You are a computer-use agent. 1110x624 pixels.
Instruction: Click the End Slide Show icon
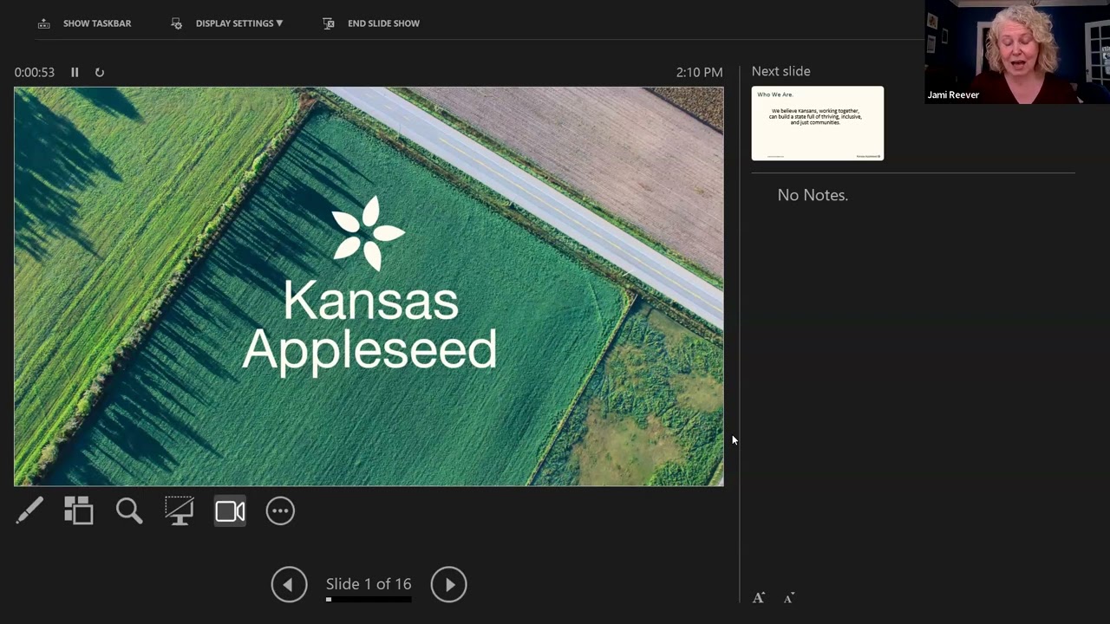coord(329,23)
